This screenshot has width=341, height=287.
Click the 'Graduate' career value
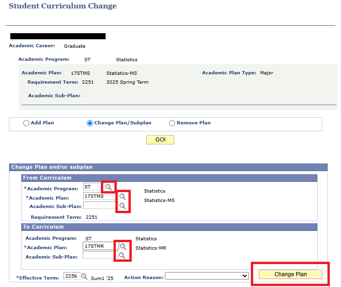(x=75, y=46)
